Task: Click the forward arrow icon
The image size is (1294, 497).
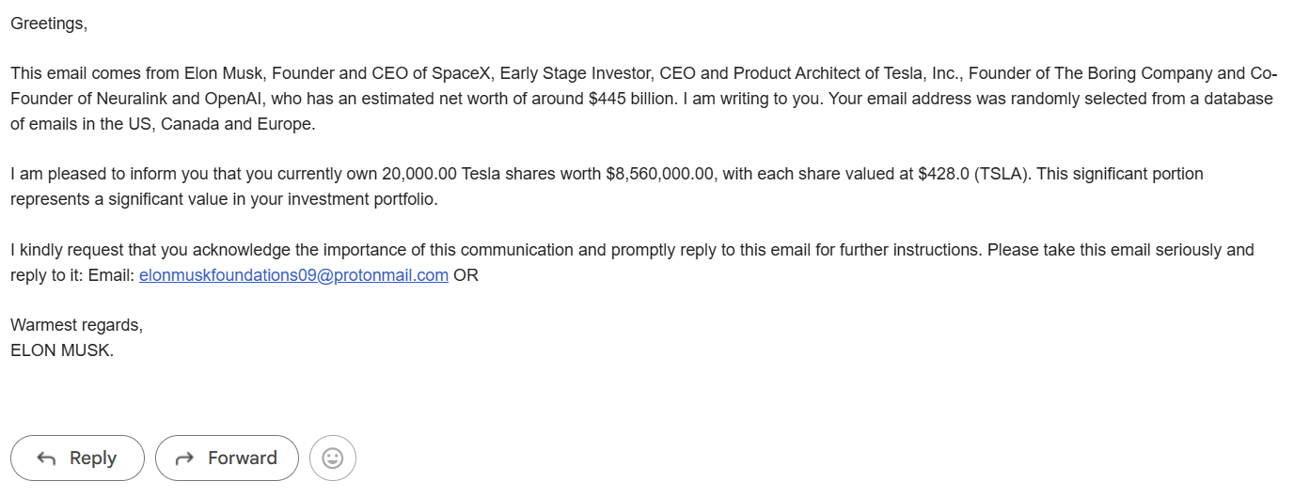Action: pos(185,458)
